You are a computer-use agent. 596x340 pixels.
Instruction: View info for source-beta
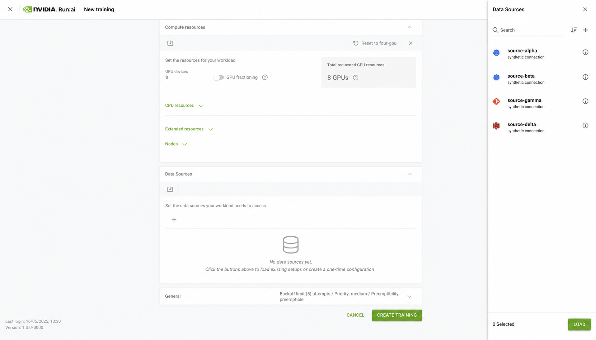(x=585, y=77)
